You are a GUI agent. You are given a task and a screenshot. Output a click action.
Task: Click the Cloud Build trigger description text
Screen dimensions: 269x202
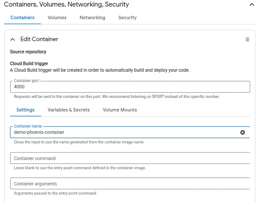coord(100,70)
